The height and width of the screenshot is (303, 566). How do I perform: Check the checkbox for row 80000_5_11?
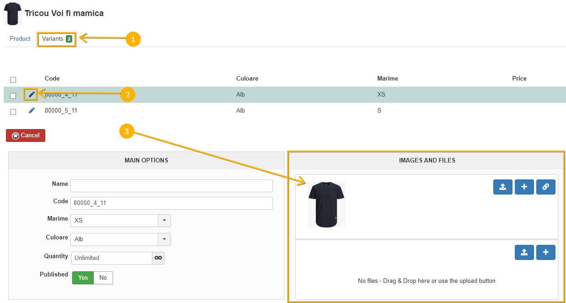13,112
